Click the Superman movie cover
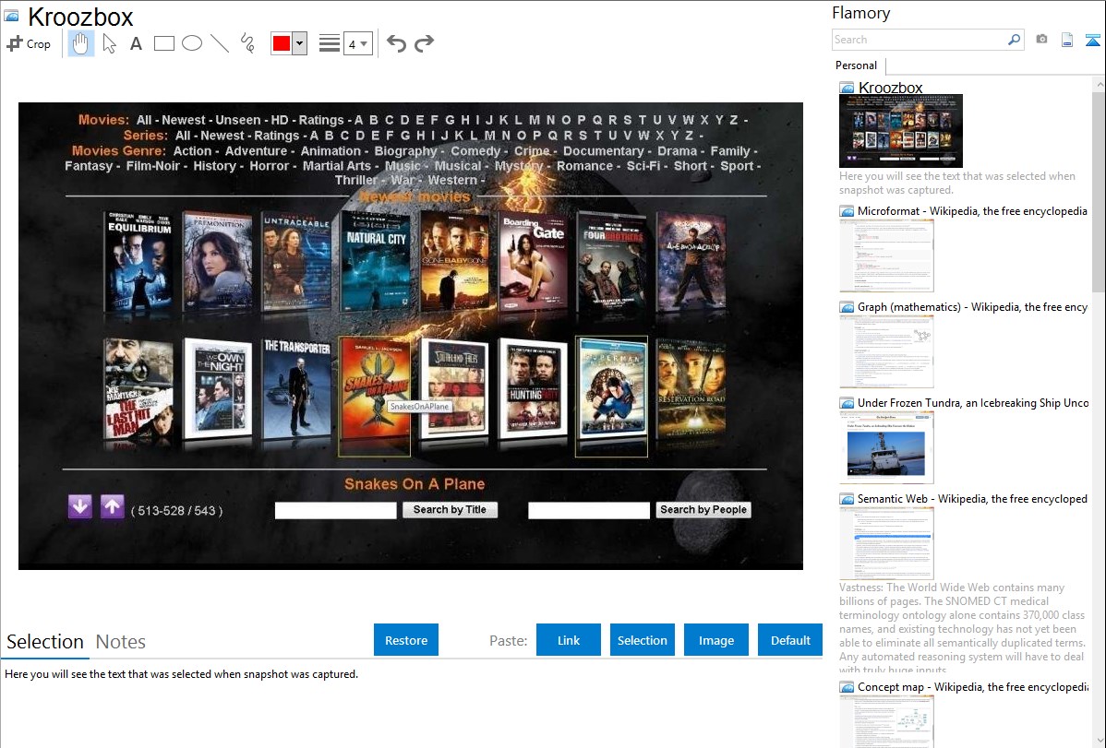The width and height of the screenshot is (1106, 748). (611, 397)
